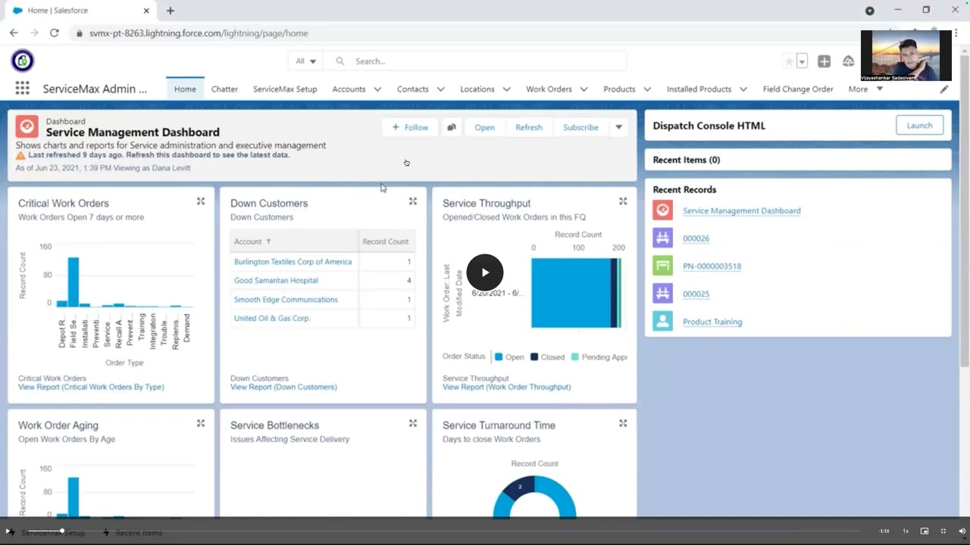
Task: Expand the Locations tab dropdown chevron
Action: (507, 89)
